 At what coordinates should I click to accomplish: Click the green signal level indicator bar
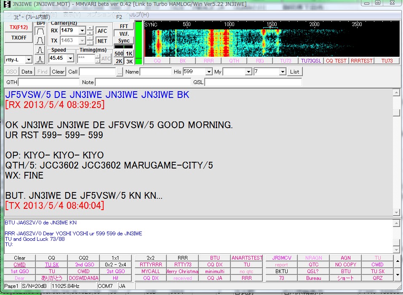[139, 42]
